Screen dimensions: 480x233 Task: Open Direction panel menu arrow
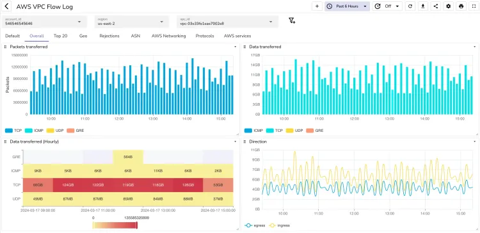475,141
